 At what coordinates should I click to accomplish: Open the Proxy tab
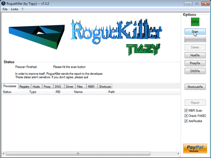47,87
